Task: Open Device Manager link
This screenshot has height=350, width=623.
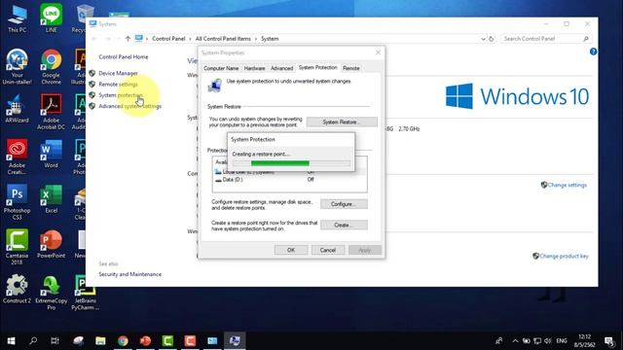Action: coord(118,74)
